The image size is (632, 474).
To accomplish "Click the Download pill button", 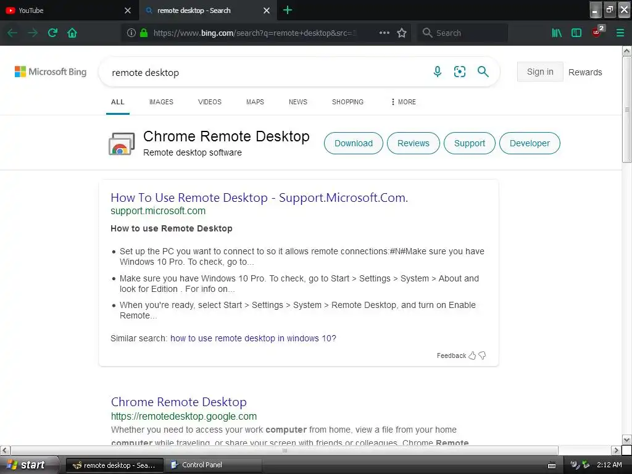I will 354,143.
